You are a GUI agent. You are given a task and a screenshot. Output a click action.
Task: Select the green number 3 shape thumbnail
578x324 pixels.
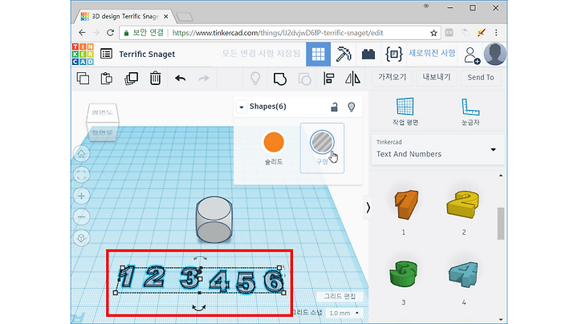pyautogui.click(x=404, y=273)
